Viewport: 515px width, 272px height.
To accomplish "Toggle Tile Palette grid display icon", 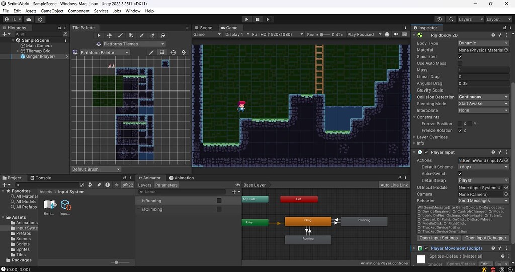I will click(162, 52).
